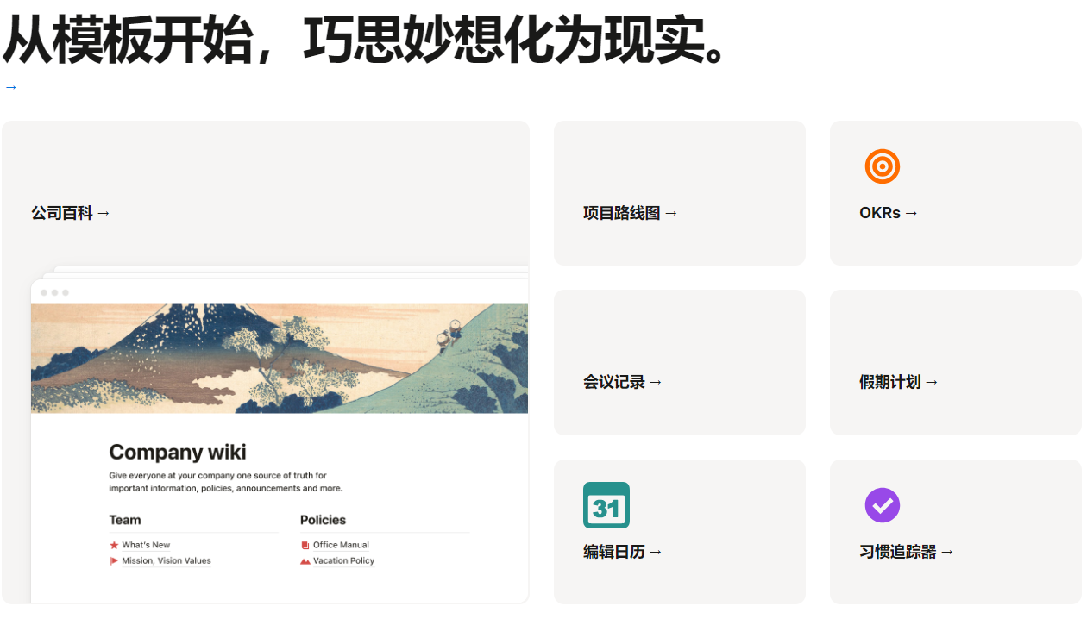Select the Vacation Policy item

[x=343, y=560]
